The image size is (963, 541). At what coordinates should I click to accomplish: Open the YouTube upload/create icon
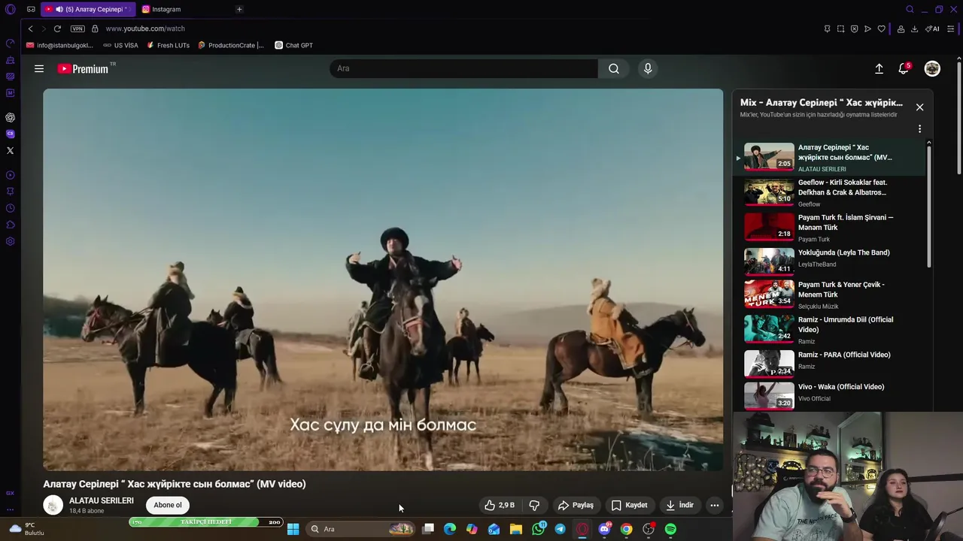pos(879,68)
